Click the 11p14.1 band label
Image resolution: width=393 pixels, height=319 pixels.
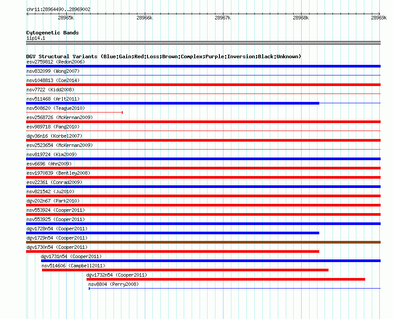(x=36, y=38)
